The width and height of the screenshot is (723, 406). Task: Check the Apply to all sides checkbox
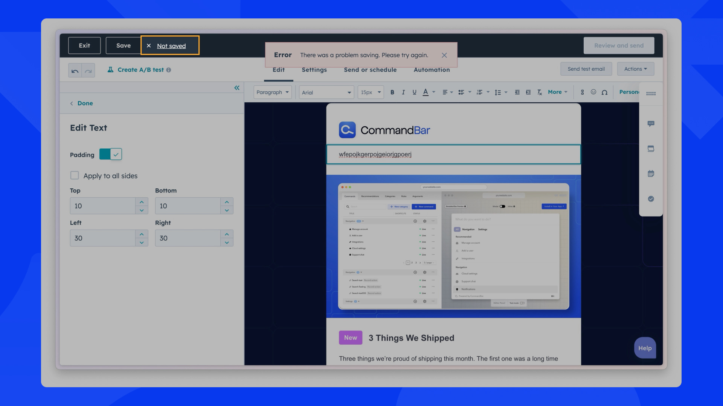[75, 176]
